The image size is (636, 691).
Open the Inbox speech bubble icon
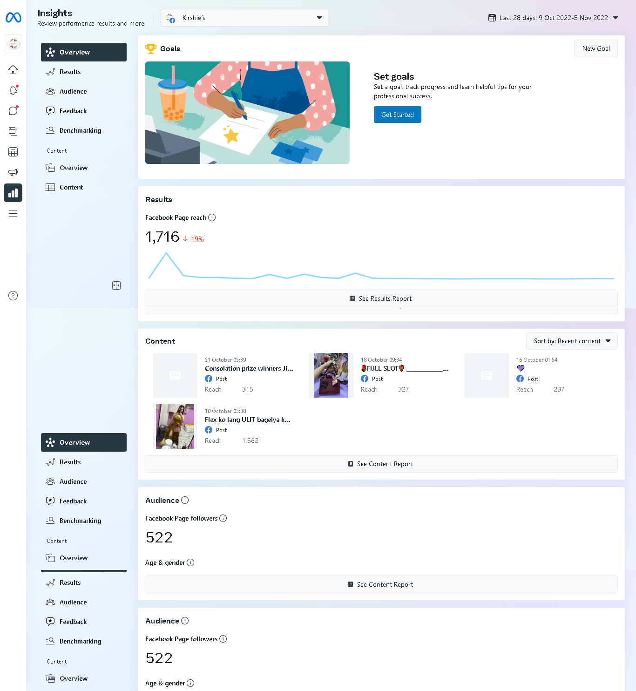(13, 111)
